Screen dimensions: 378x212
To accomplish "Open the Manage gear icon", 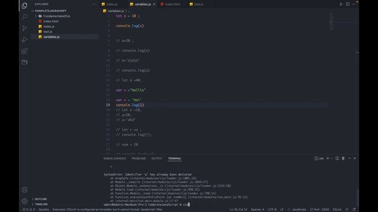I will pyautogui.click(x=24, y=201).
